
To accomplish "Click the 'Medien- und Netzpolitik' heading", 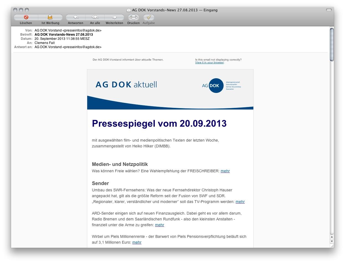I will 120,164.
